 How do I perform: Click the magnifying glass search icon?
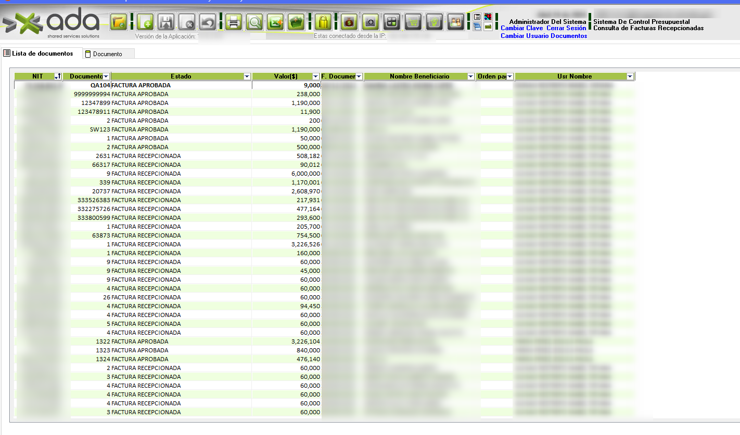click(x=254, y=22)
